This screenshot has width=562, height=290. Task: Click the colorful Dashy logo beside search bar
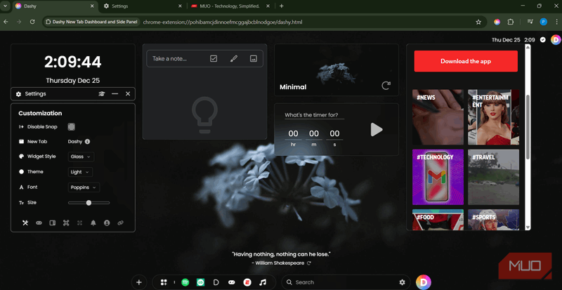(424, 282)
